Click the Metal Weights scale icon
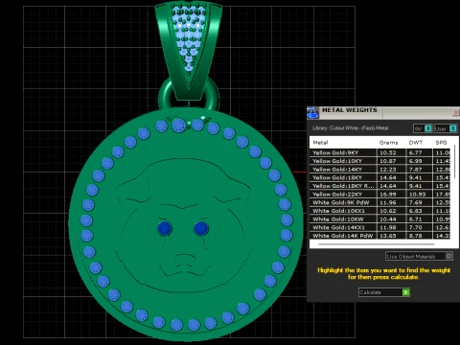Viewport: 460px width, 345px height. coord(312,112)
